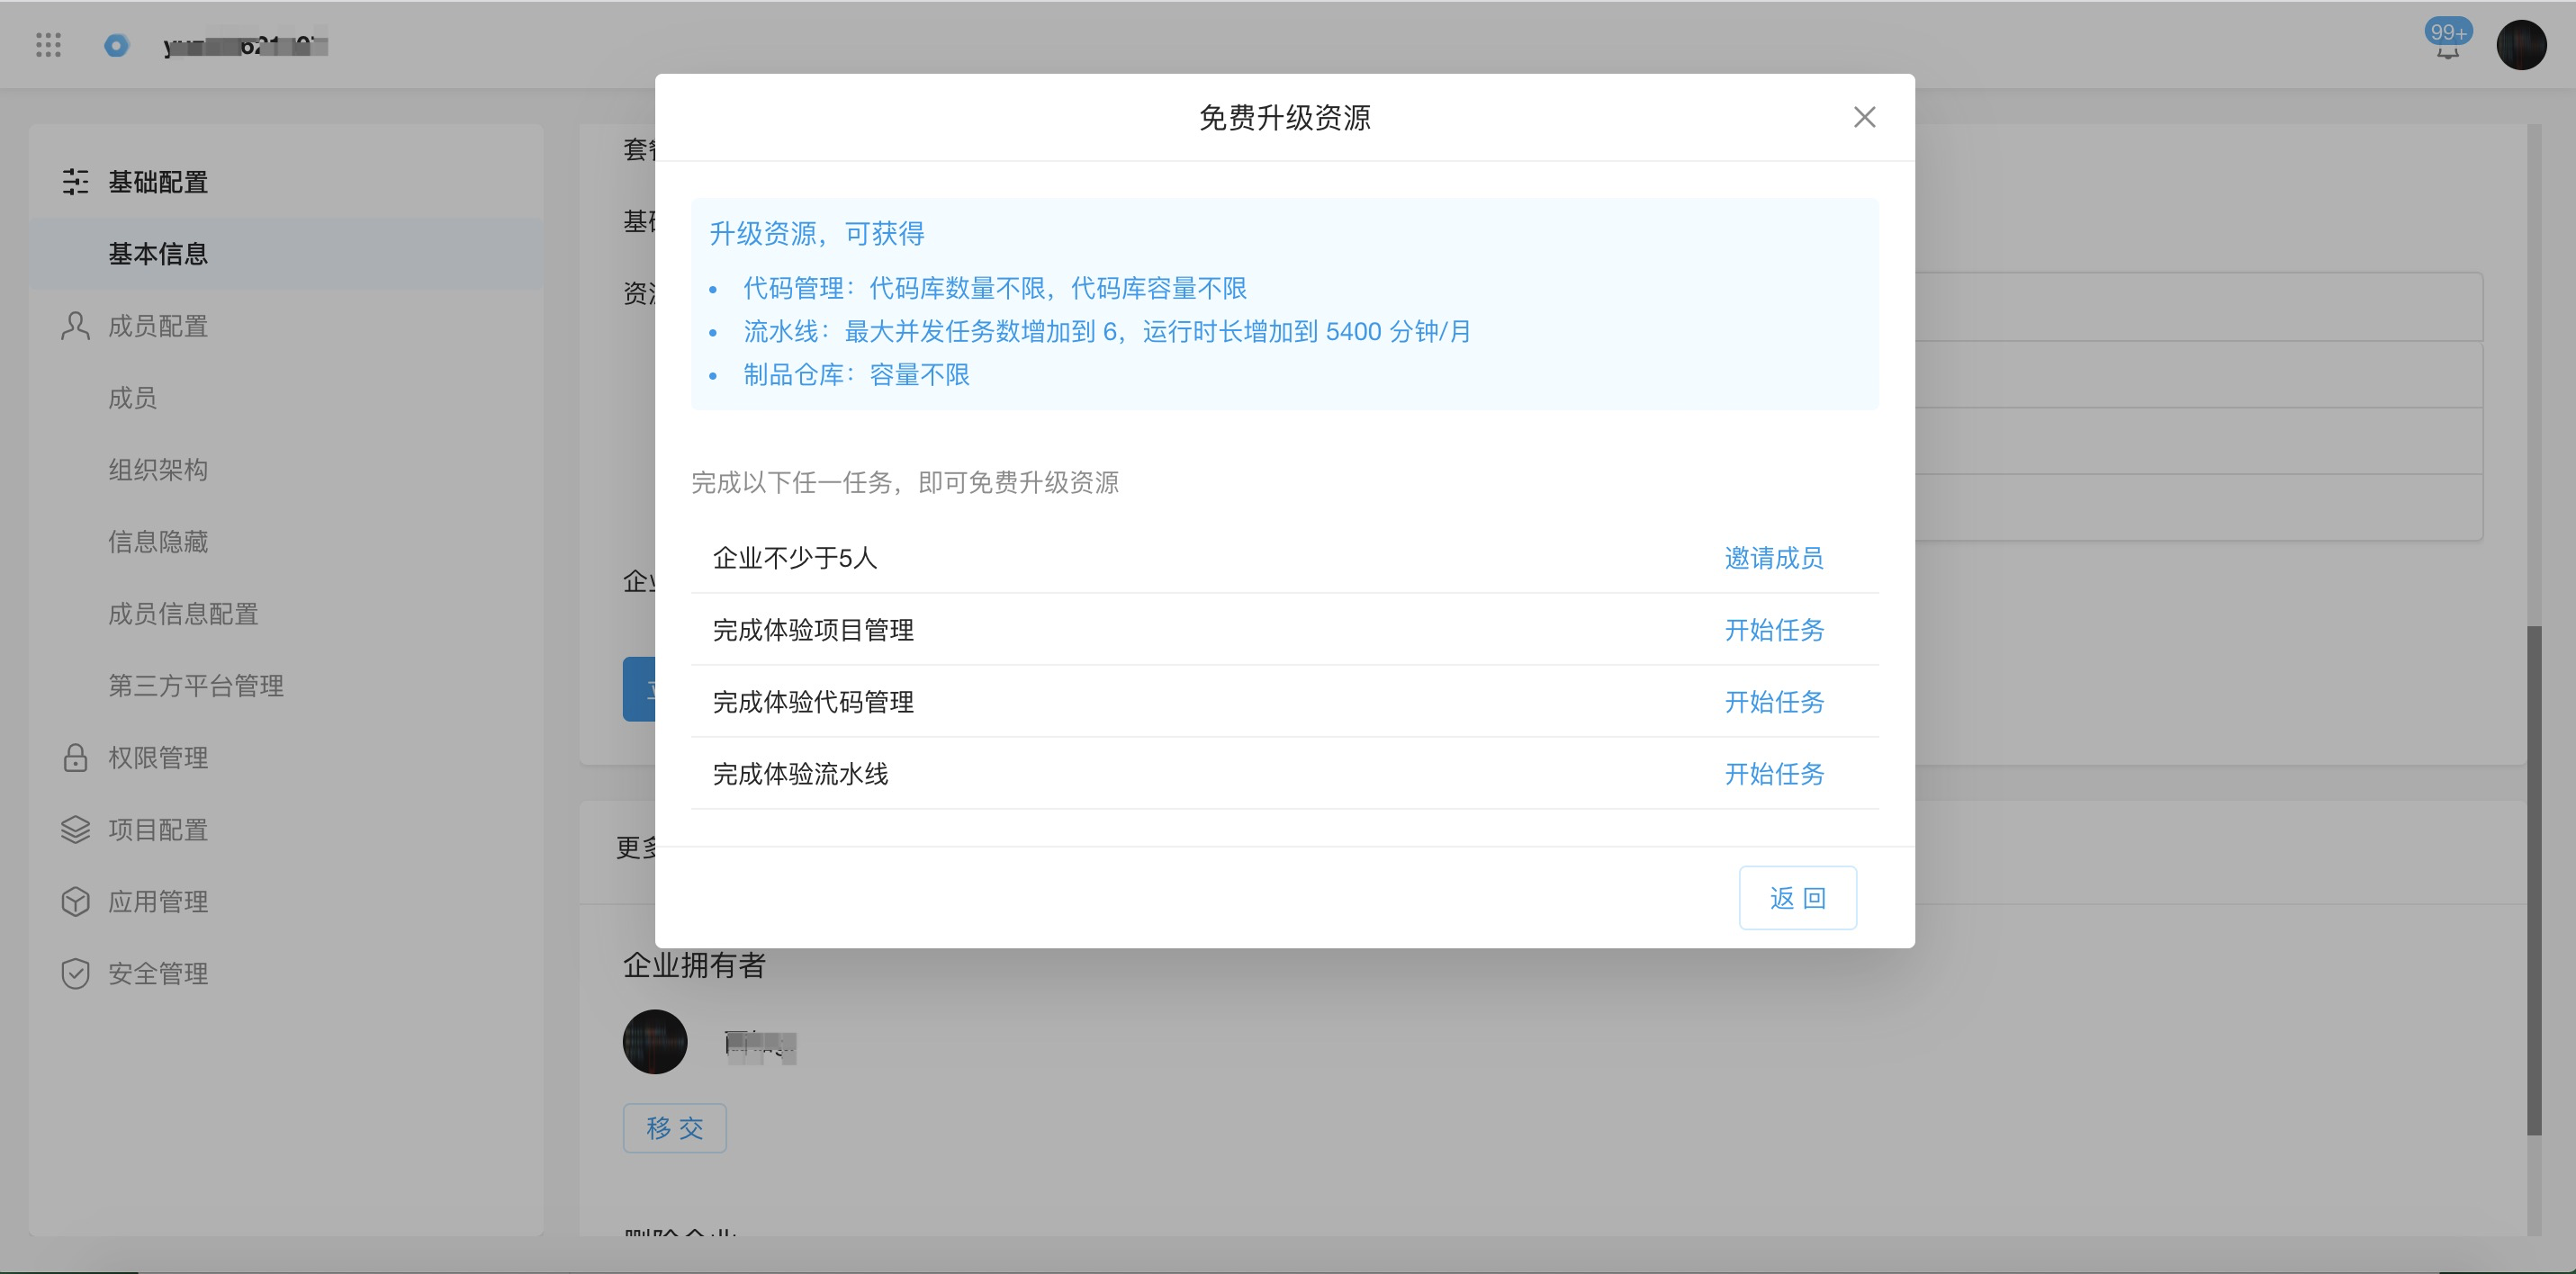Screen dimensions: 2576x1274
Task: Open the app grid launcher icon
Action: pos(48,45)
